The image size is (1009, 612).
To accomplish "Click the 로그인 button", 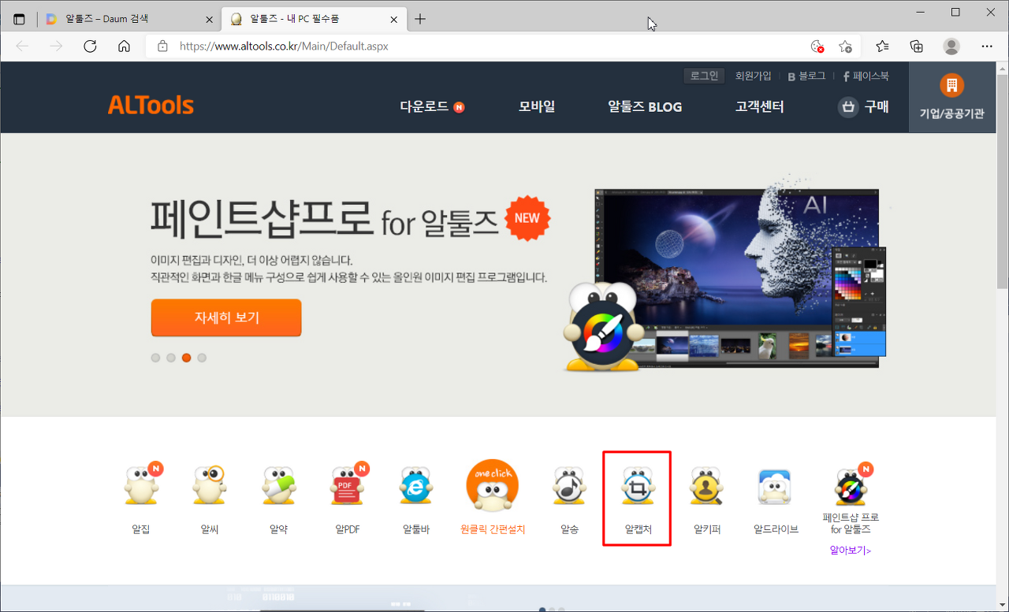I will pos(704,76).
